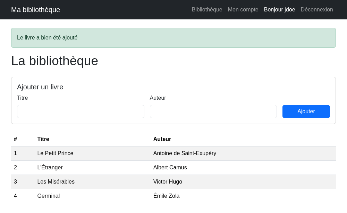
Task: Click the Auteur table column header
Action: click(x=243, y=139)
